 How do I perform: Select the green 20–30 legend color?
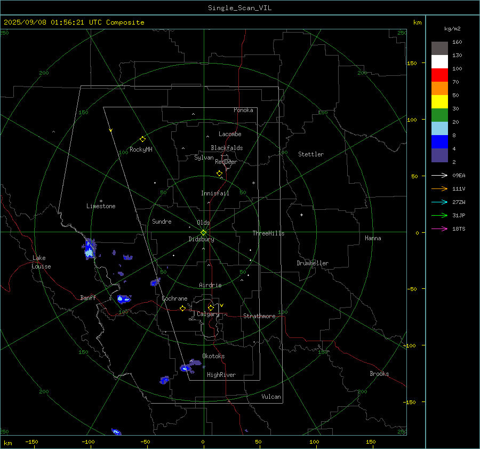pyautogui.click(x=439, y=115)
